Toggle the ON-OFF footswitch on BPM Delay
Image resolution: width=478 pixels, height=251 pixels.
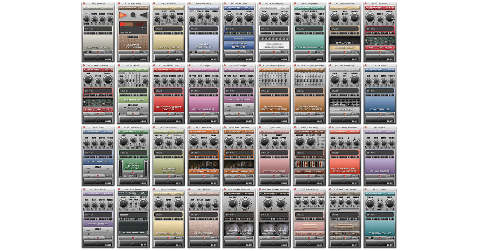pyautogui.click(x=203, y=58)
